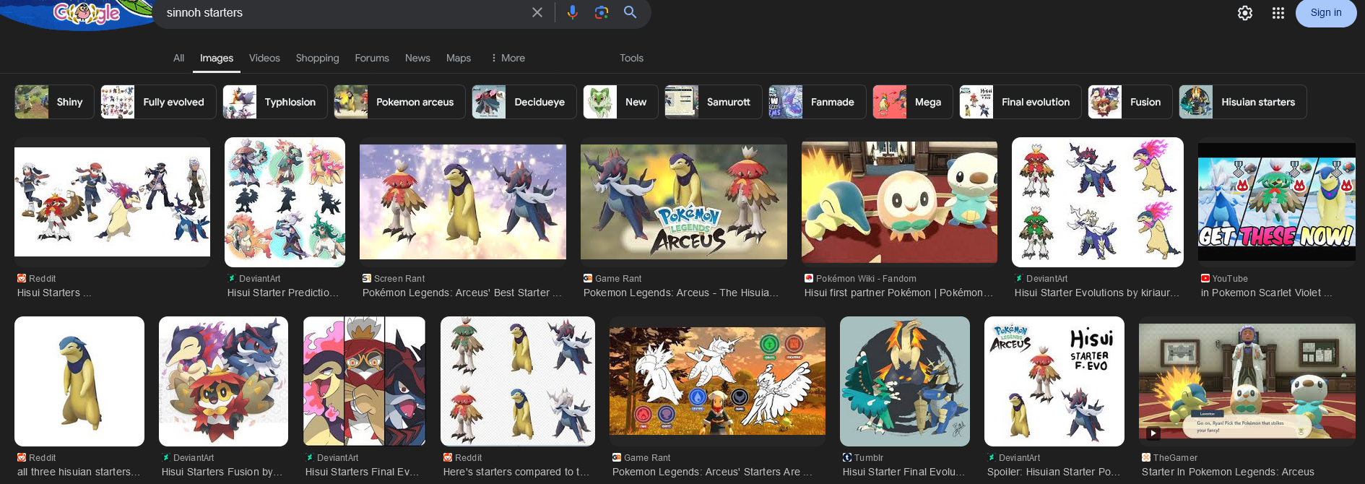Switch to the All results tab
This screenshot has width=1365, height=484.
click(x=178, y=58)
